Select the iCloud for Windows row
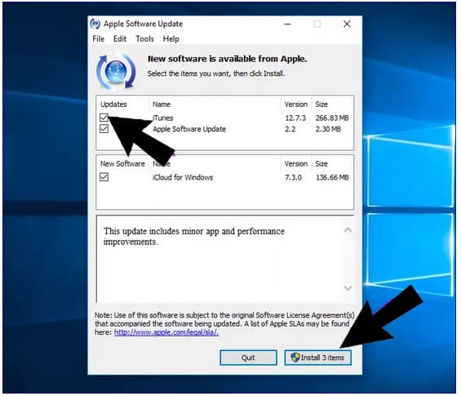Viewport: 461px width, 396px height. [225, 177]
